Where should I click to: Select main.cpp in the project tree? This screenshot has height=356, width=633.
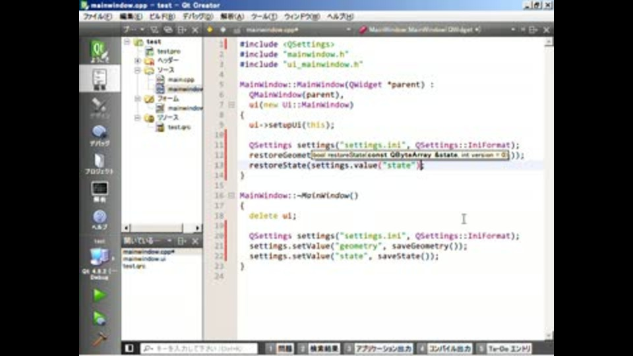pos(180,79)
